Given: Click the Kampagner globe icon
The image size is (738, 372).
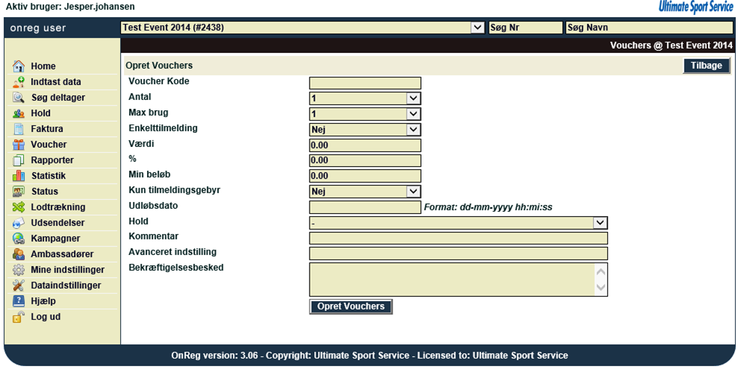Looking at the screenshot, I should coord(19,239).
